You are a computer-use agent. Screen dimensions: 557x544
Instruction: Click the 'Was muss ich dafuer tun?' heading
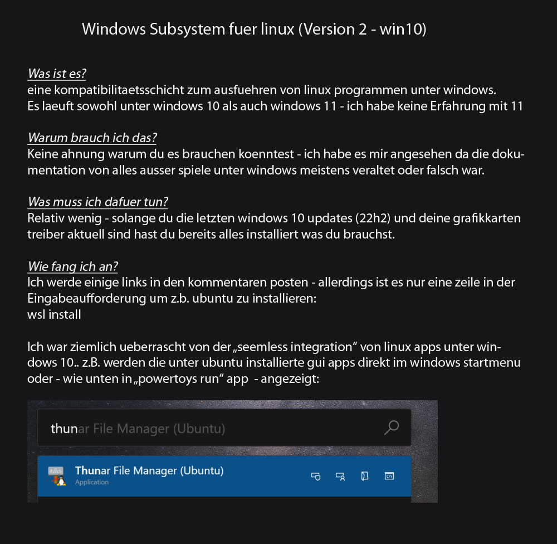(97, 202)
